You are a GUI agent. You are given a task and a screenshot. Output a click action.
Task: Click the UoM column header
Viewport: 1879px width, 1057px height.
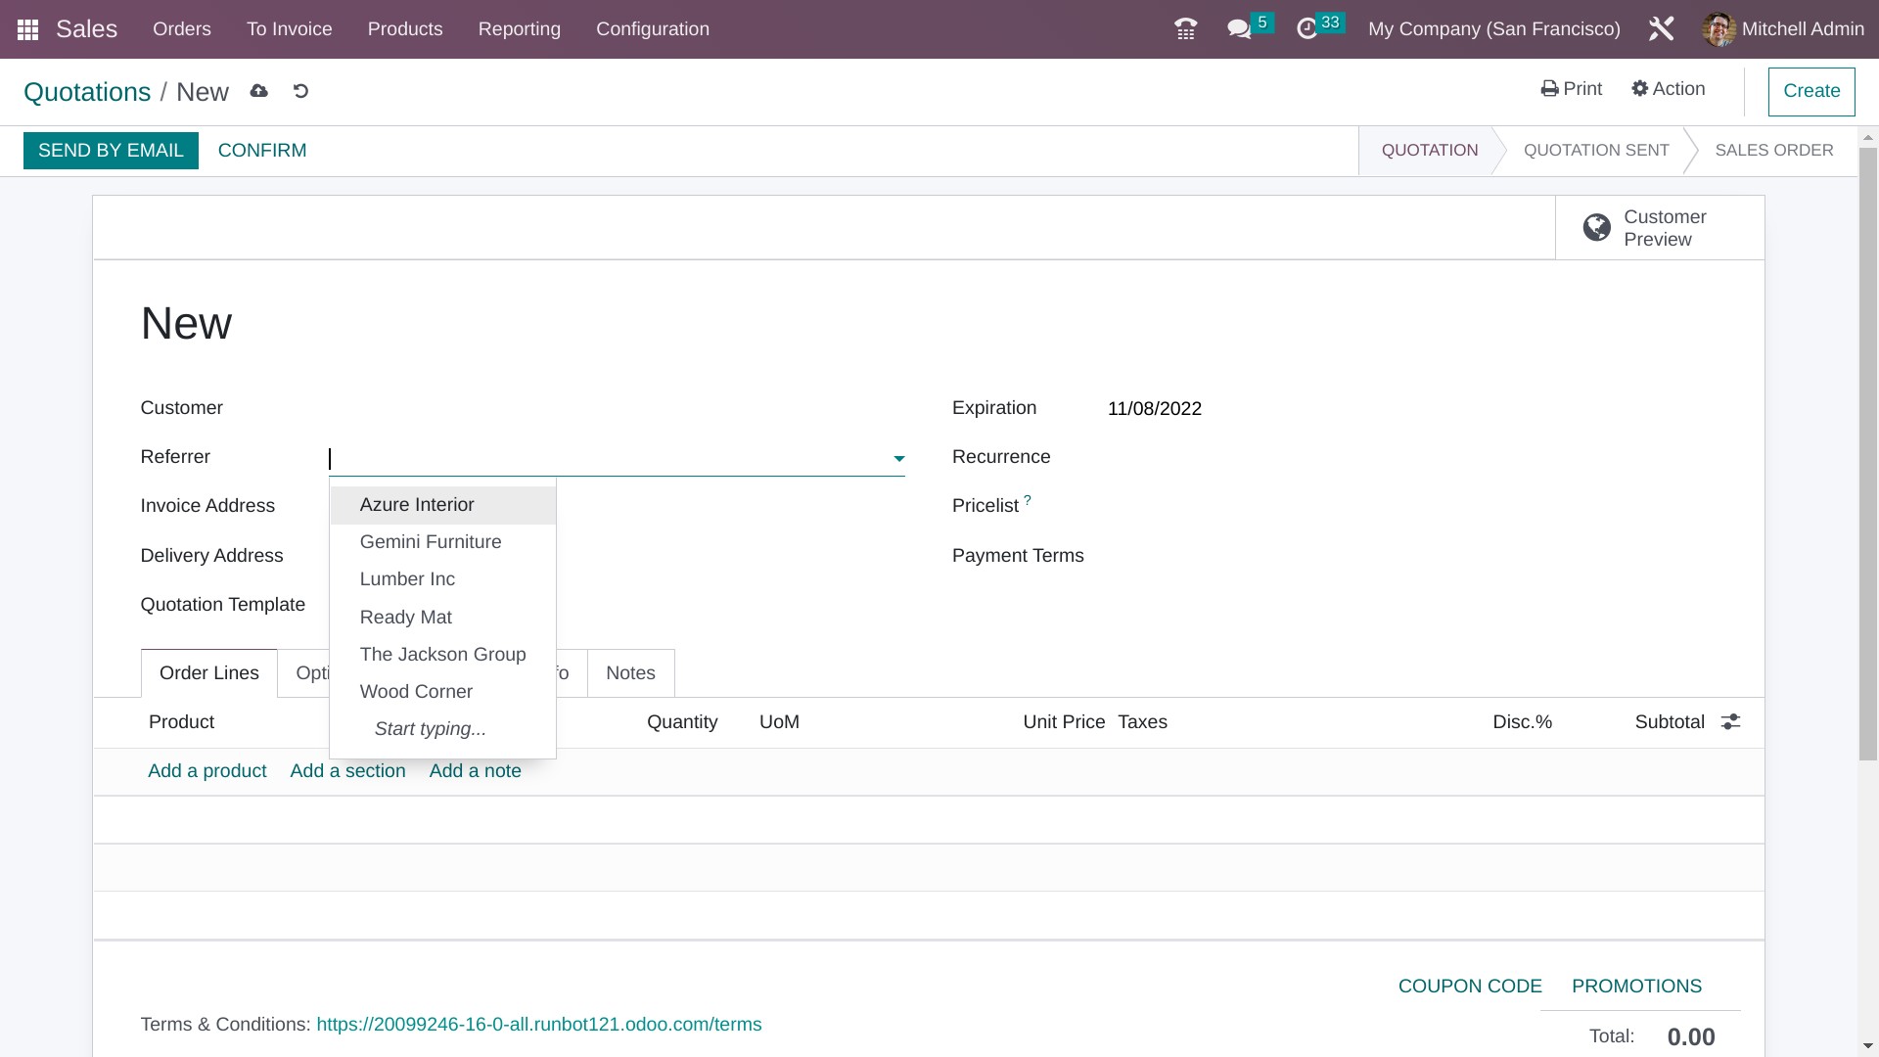(x=779, y=722)
